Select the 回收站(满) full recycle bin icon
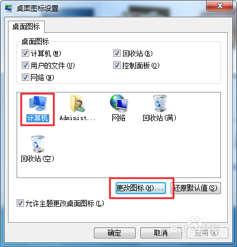 [x=160, y=103]
